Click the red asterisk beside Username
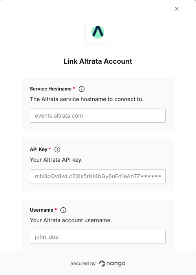196x275 pixels. (x=56, y=209)
